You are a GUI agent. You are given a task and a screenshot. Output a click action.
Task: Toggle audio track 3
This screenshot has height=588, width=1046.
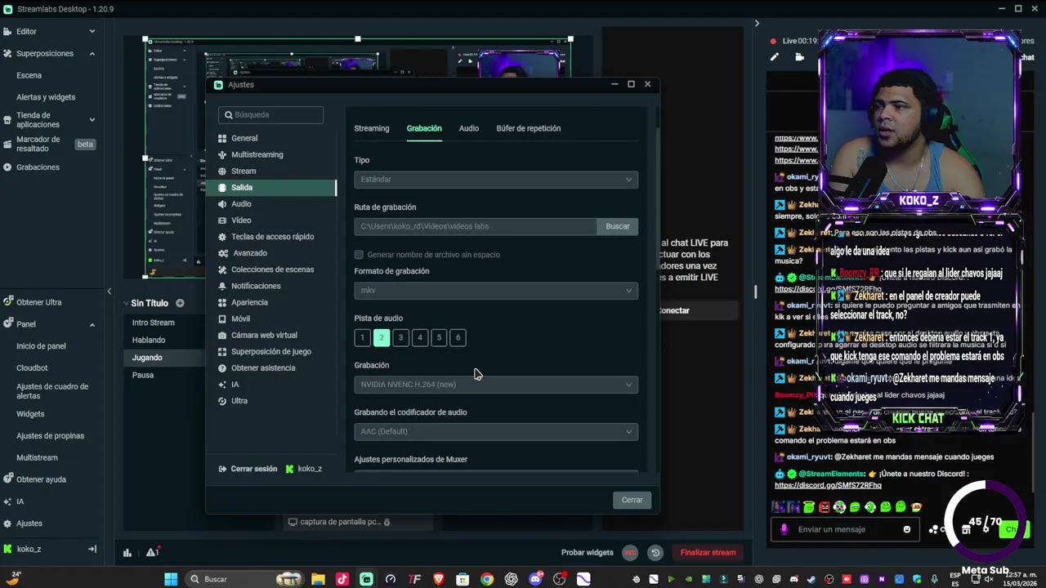click(x=400, y=337)
